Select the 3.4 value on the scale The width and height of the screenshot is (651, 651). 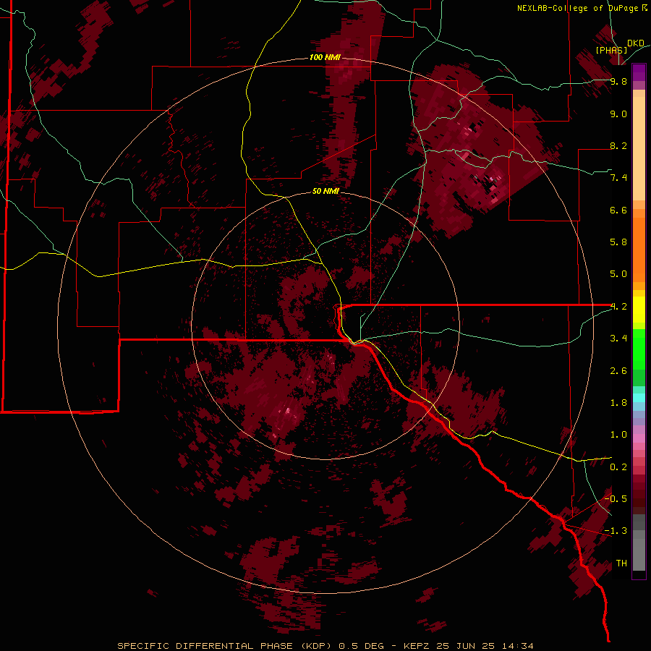[x=618, y=339]
